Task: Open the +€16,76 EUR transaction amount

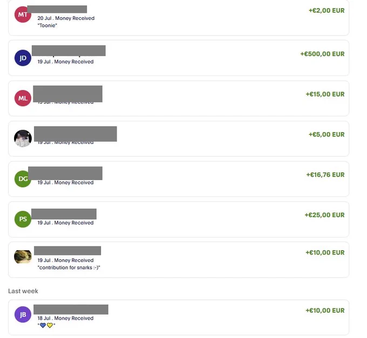Action: (325, 175)
